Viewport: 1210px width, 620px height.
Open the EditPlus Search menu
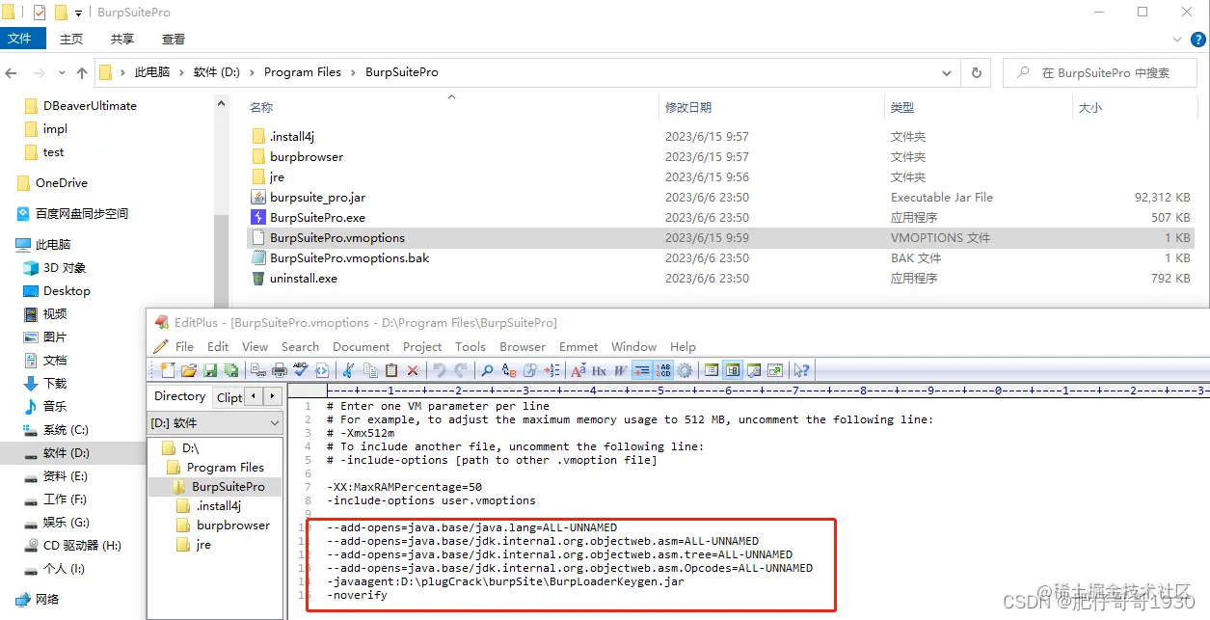300,346
